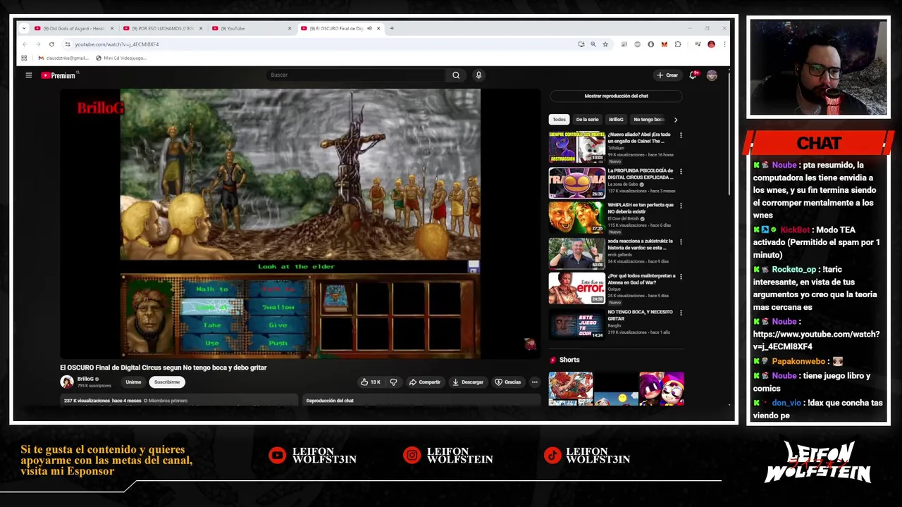Click the Crear button

tap(667, 75)
